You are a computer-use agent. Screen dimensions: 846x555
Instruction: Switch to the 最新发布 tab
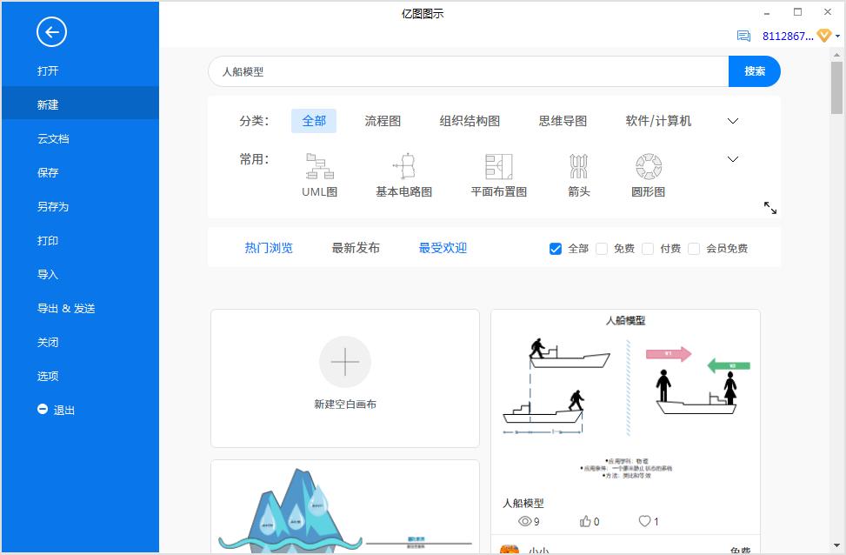click(354, 247)
